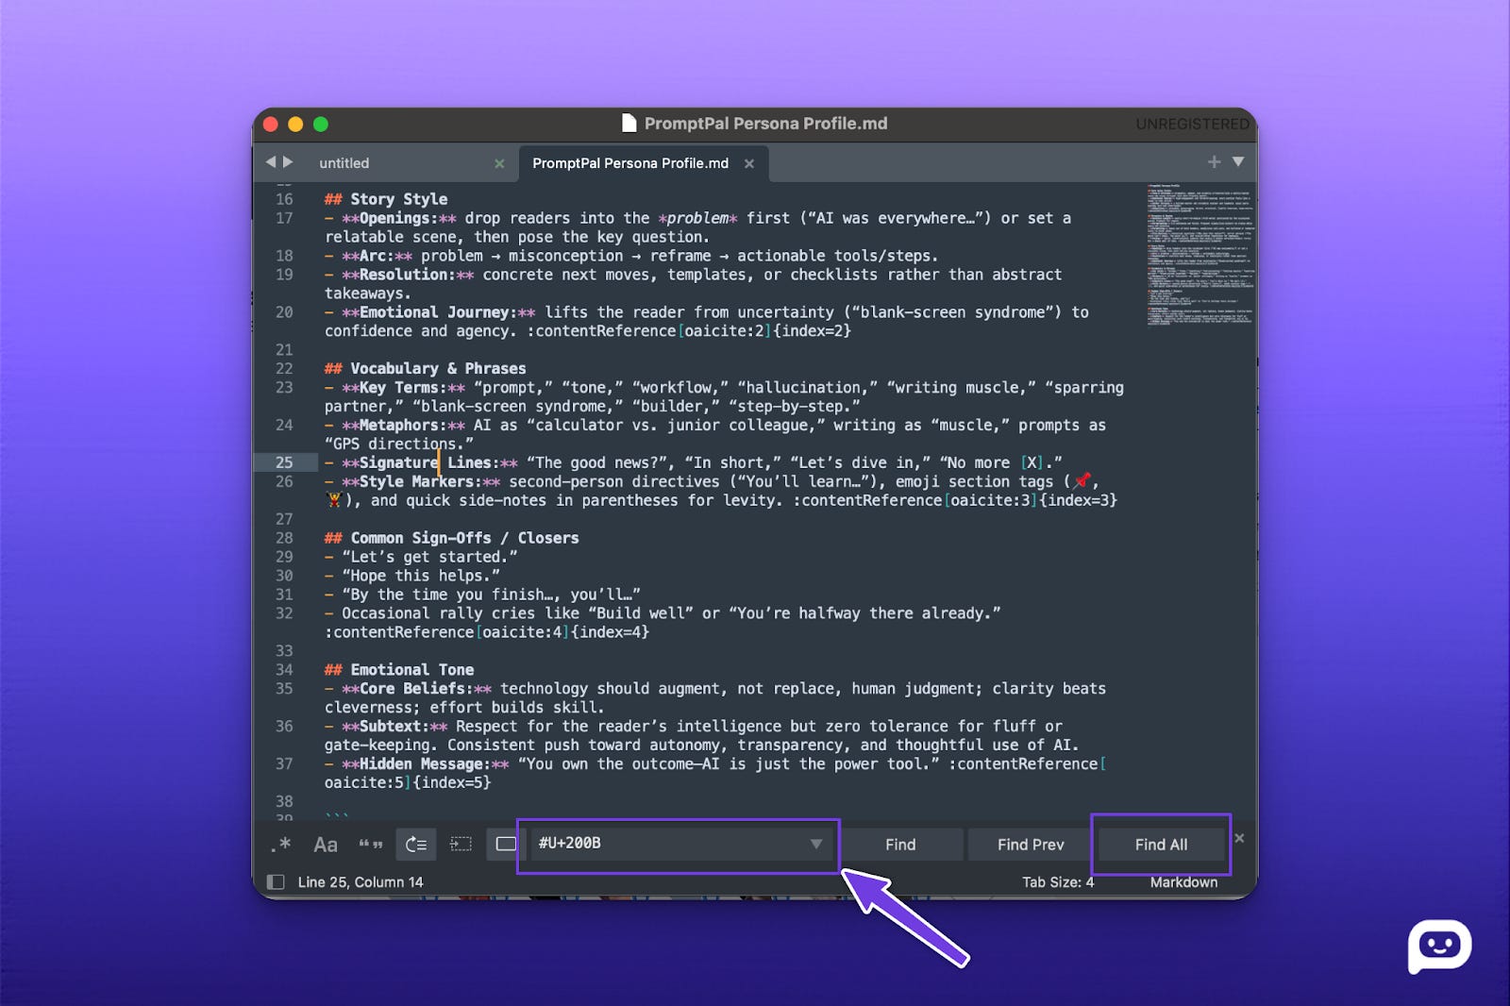Select the PromptPal Persona Profile.md tab

(630, 163)
